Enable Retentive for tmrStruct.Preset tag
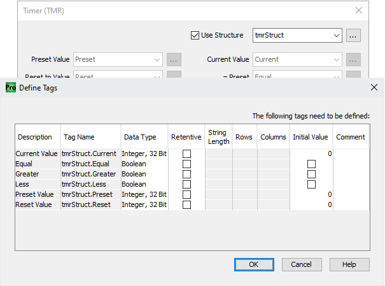The image size is (385, 286). (186, 194)
